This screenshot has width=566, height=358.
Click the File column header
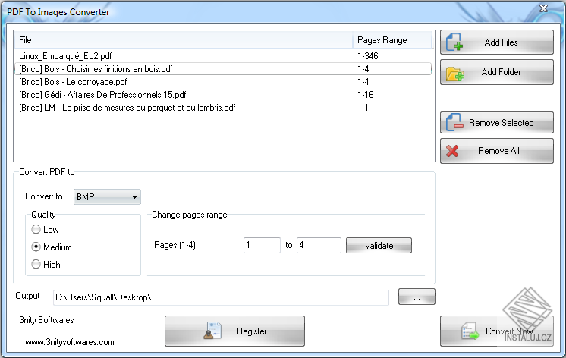(x=184, y=40)
